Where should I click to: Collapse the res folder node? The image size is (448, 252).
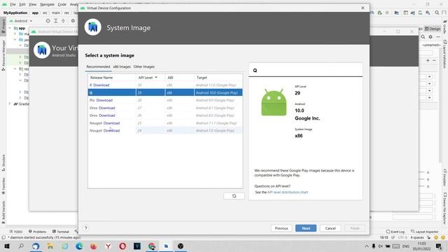point(15,69)
